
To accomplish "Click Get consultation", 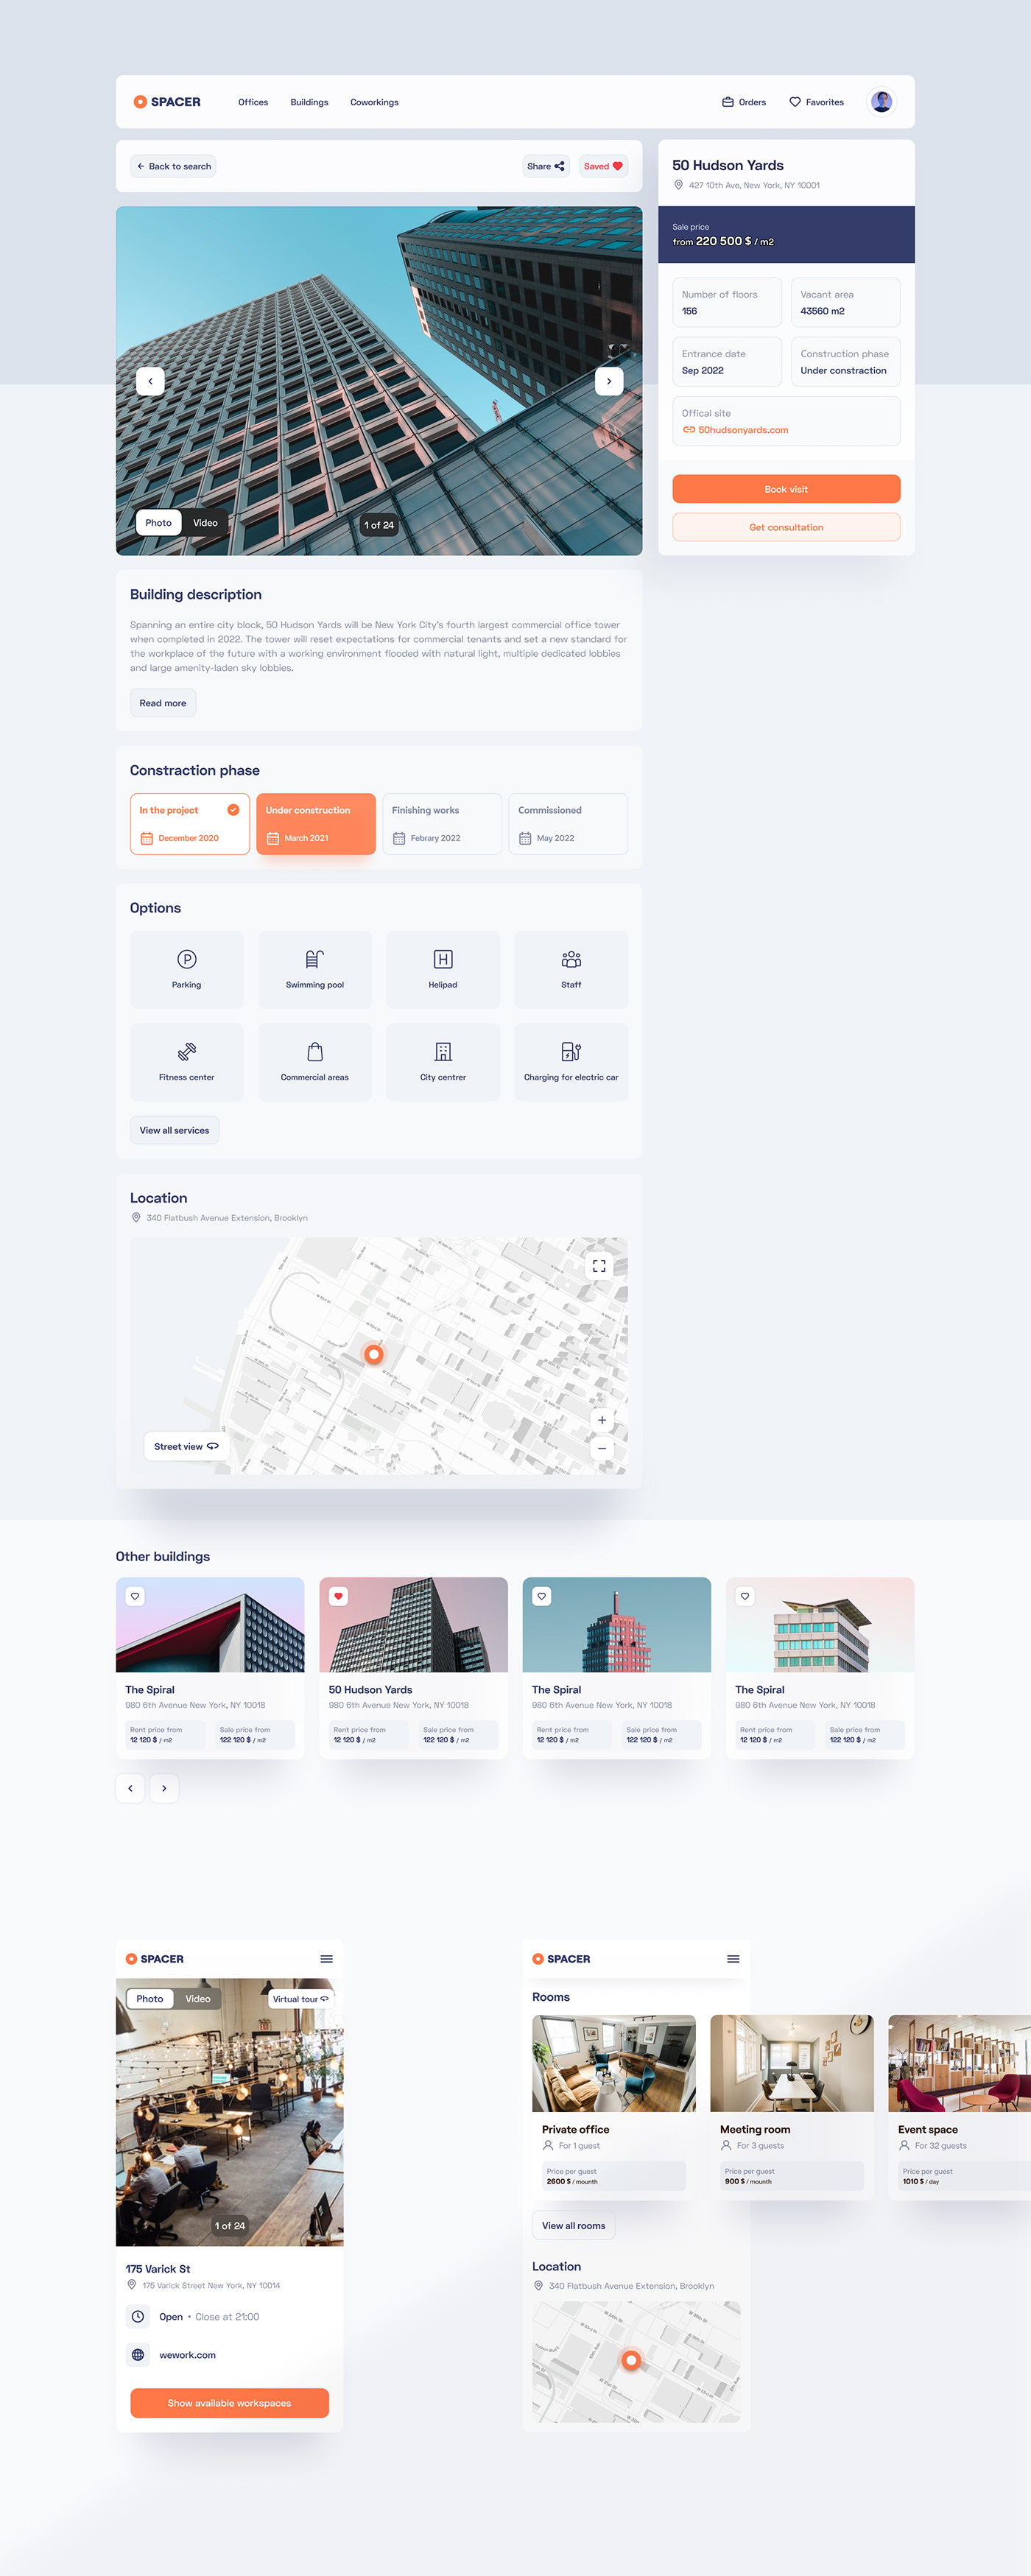I will click(x=786, y=527).
